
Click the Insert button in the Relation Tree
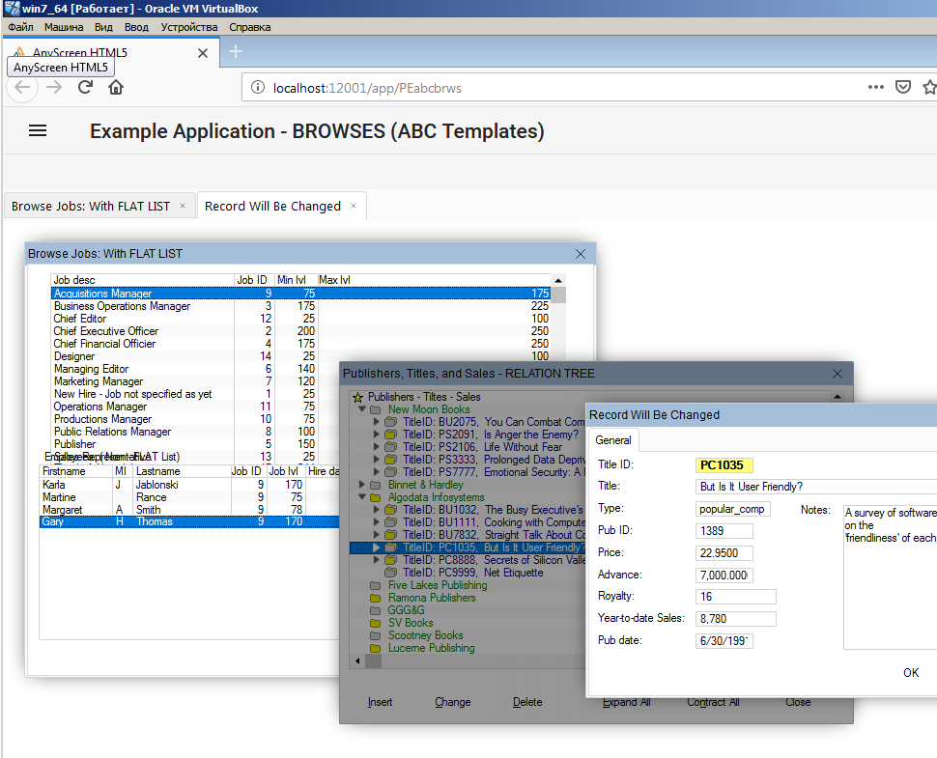tap(380, 702)
